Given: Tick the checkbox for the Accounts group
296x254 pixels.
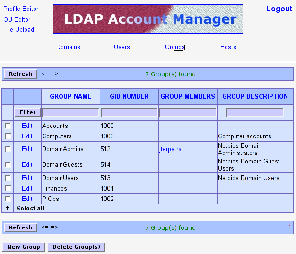Looking at the screenshot, I should 8,126.
